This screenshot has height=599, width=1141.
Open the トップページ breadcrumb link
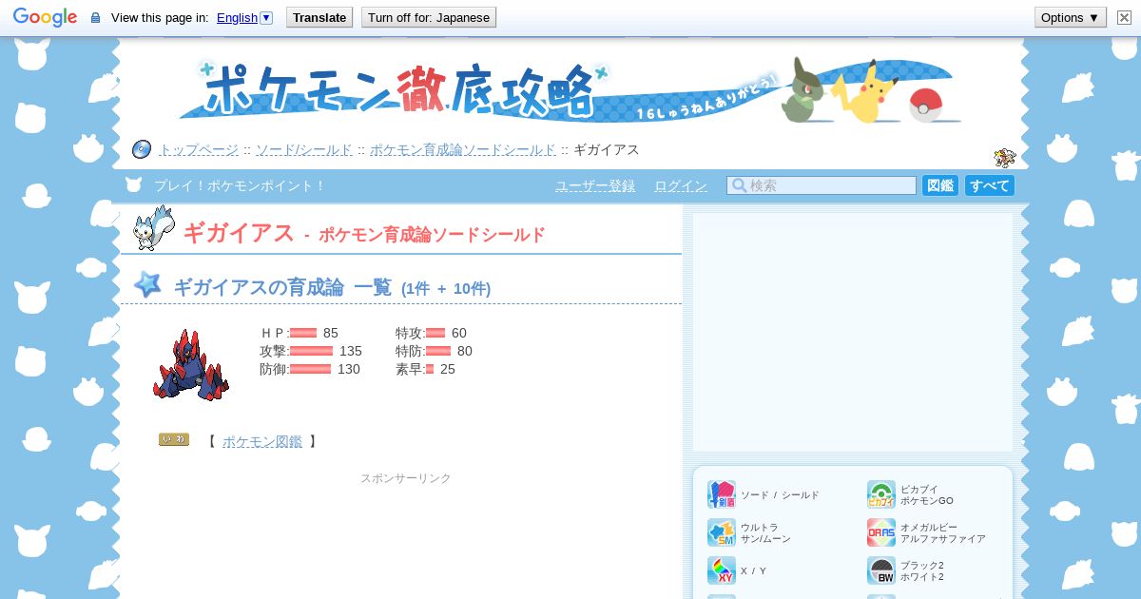point(198,149)
